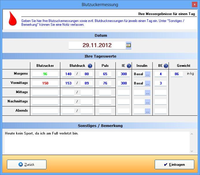Click the IE help question mark icon
200x175 pixels.
[129, 66]
